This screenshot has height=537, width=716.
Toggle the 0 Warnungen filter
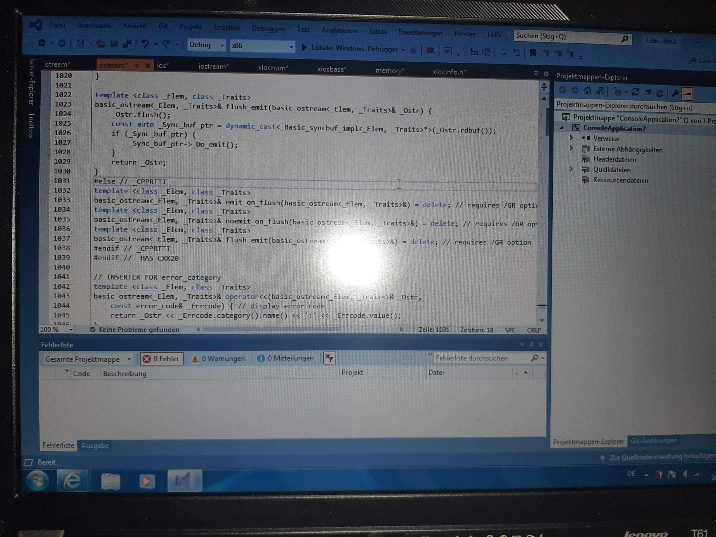(x=219, y=358)
